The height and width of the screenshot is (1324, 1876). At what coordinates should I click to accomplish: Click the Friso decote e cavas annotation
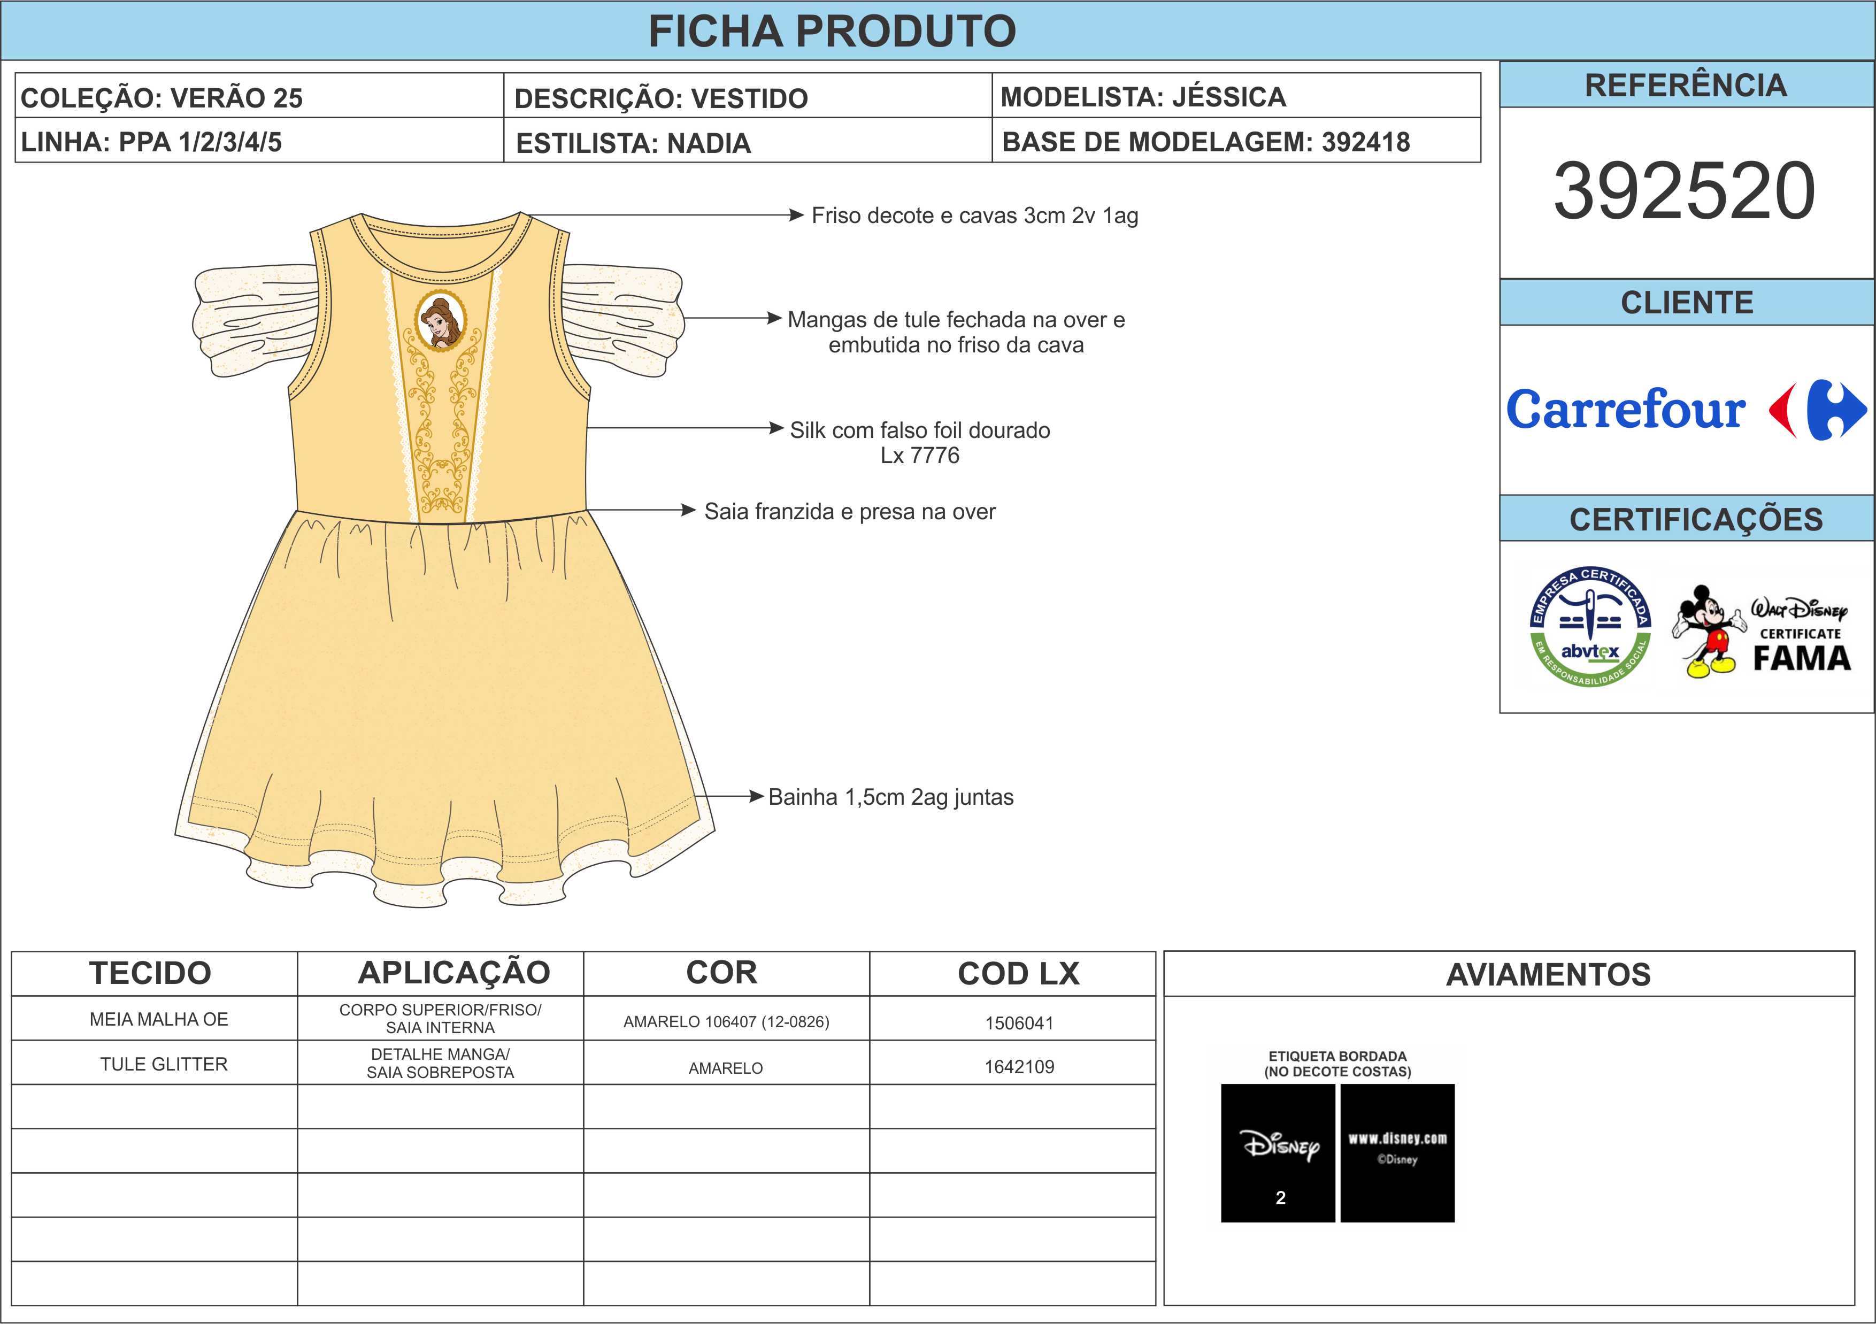[x=974, y=215]
